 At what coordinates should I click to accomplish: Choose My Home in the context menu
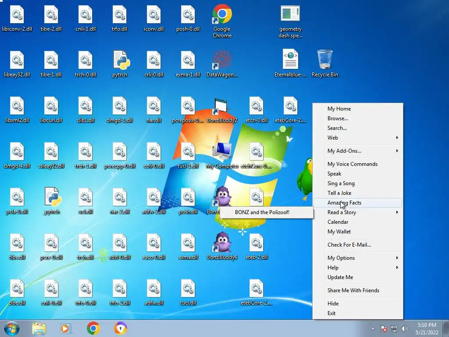click(x=358, y=109)
